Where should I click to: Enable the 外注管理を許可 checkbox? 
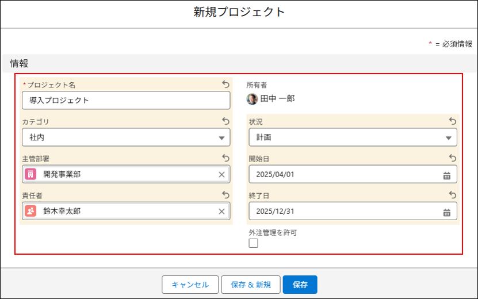point(254,243)
